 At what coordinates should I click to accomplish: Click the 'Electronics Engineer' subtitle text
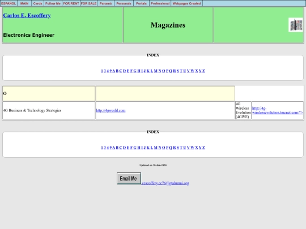[x=29, y=35]
